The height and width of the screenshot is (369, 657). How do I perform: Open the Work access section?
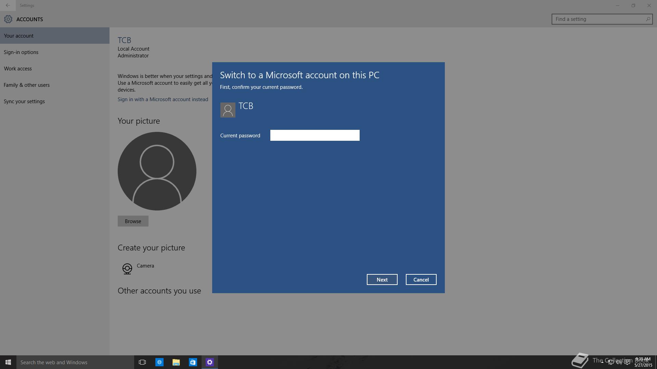pyautogui.click(x=55, y=68)
